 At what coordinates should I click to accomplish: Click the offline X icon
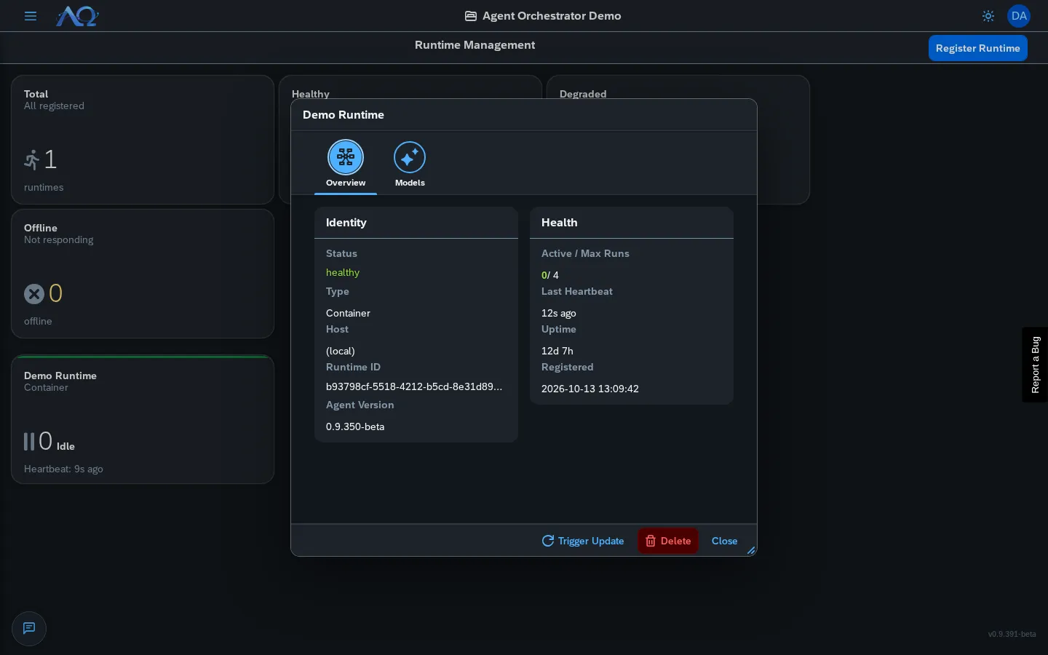[34, 294]
